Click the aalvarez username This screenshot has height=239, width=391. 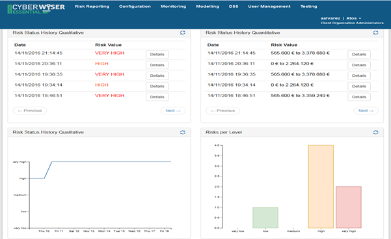point(330,18)
